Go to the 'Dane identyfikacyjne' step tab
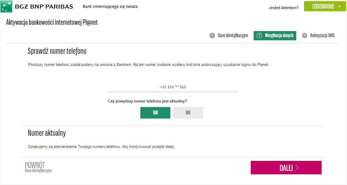This screenshot has height=185, width=347. click(x=233, y=36)
